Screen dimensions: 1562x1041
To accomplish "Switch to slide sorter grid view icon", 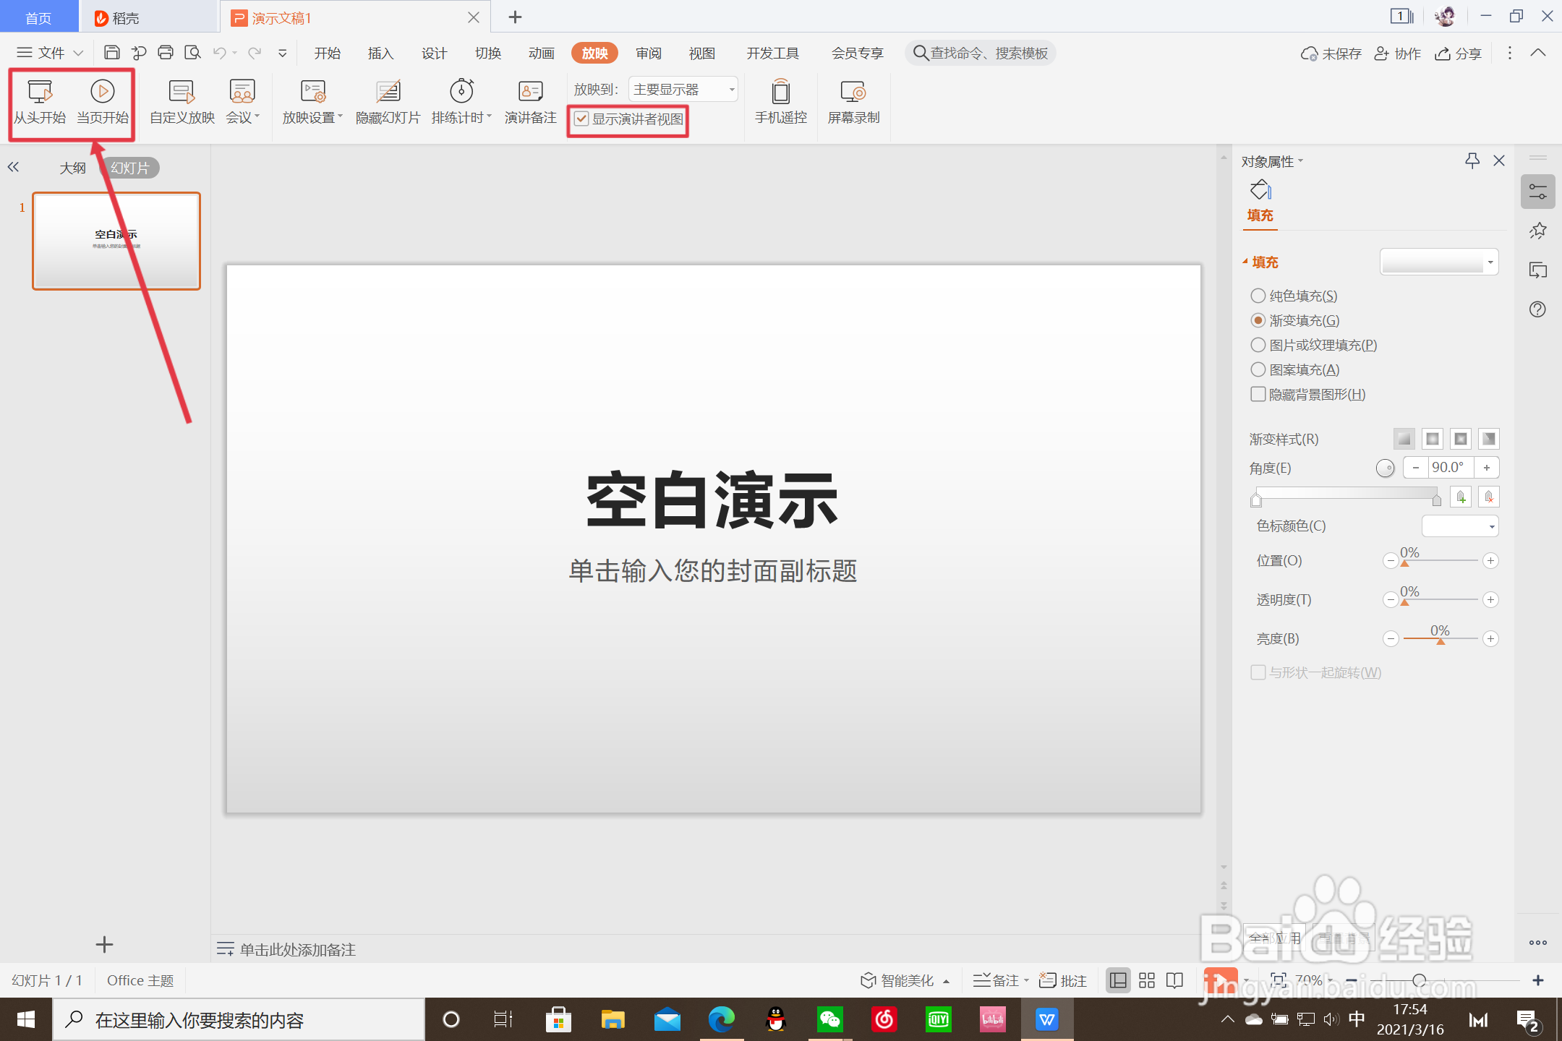I will (x=1147, y=980).
